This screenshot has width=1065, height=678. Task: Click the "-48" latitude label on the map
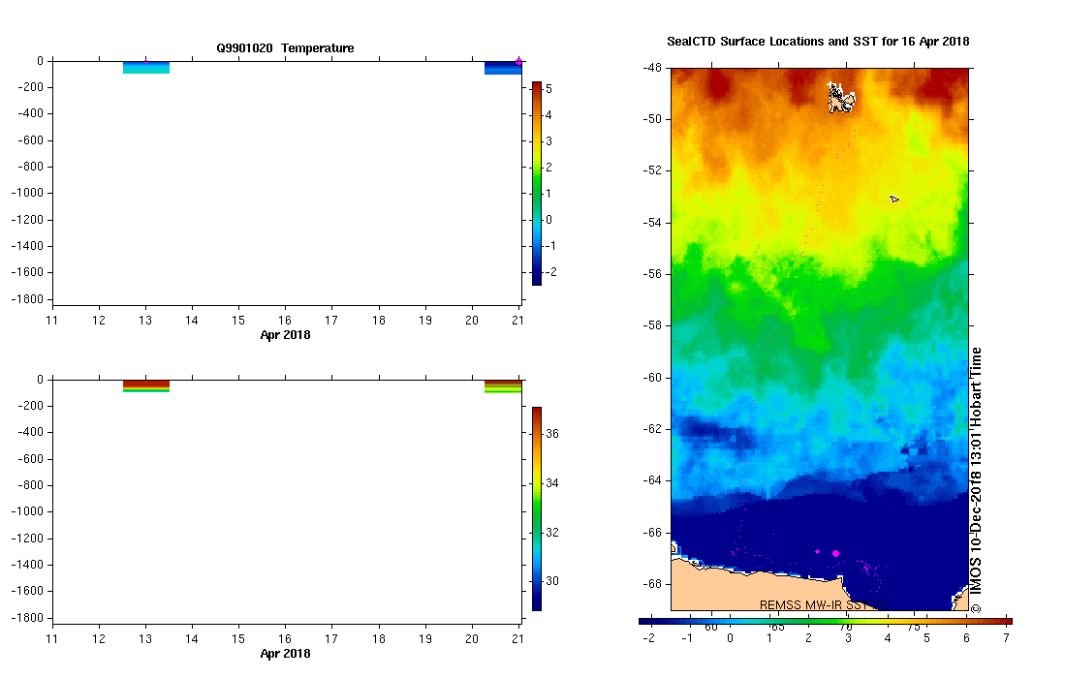pyautogui.click(x=652, y=67)
